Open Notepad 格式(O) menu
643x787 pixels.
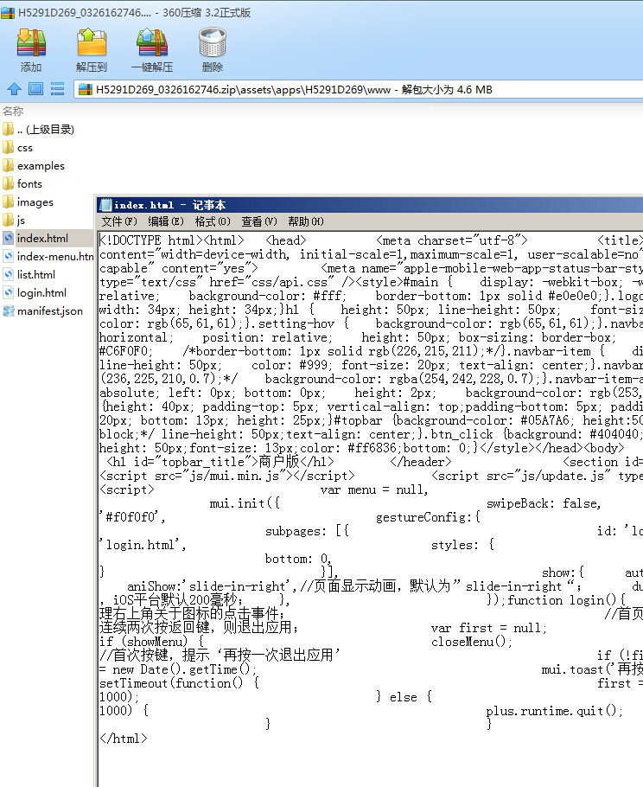pos(212,221)
